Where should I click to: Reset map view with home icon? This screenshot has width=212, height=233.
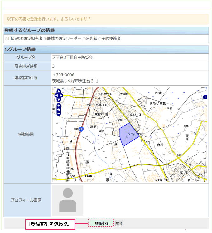pos(59,110)
